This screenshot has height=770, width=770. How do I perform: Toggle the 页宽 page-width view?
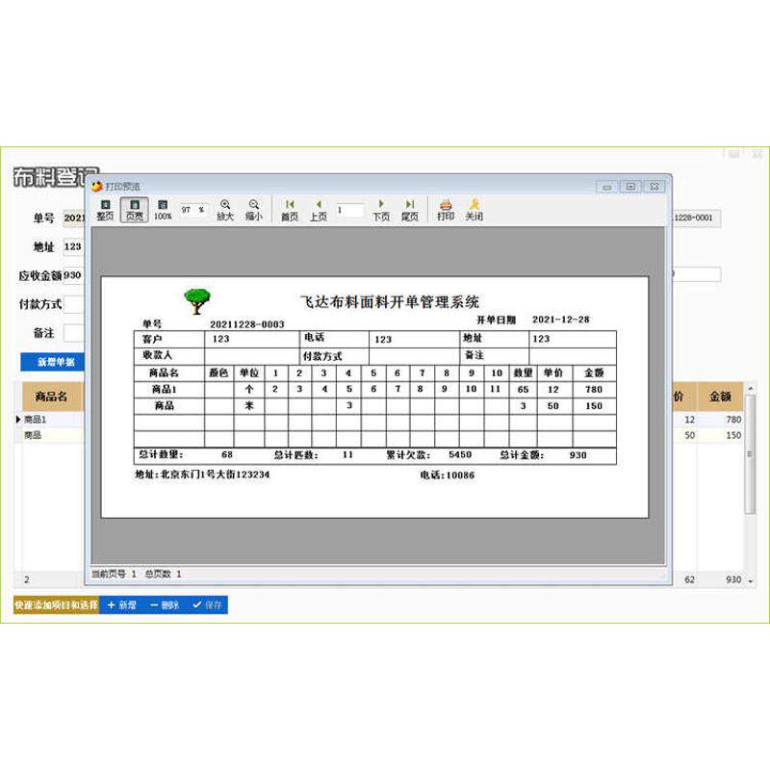tap(134, 210)
